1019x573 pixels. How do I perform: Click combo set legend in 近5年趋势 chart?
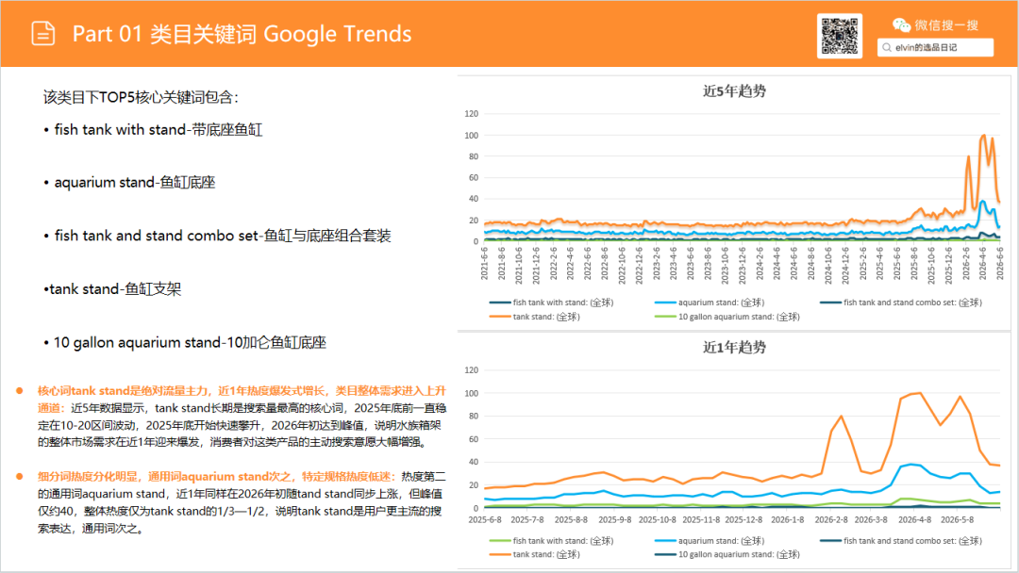[x=901, y=303]
